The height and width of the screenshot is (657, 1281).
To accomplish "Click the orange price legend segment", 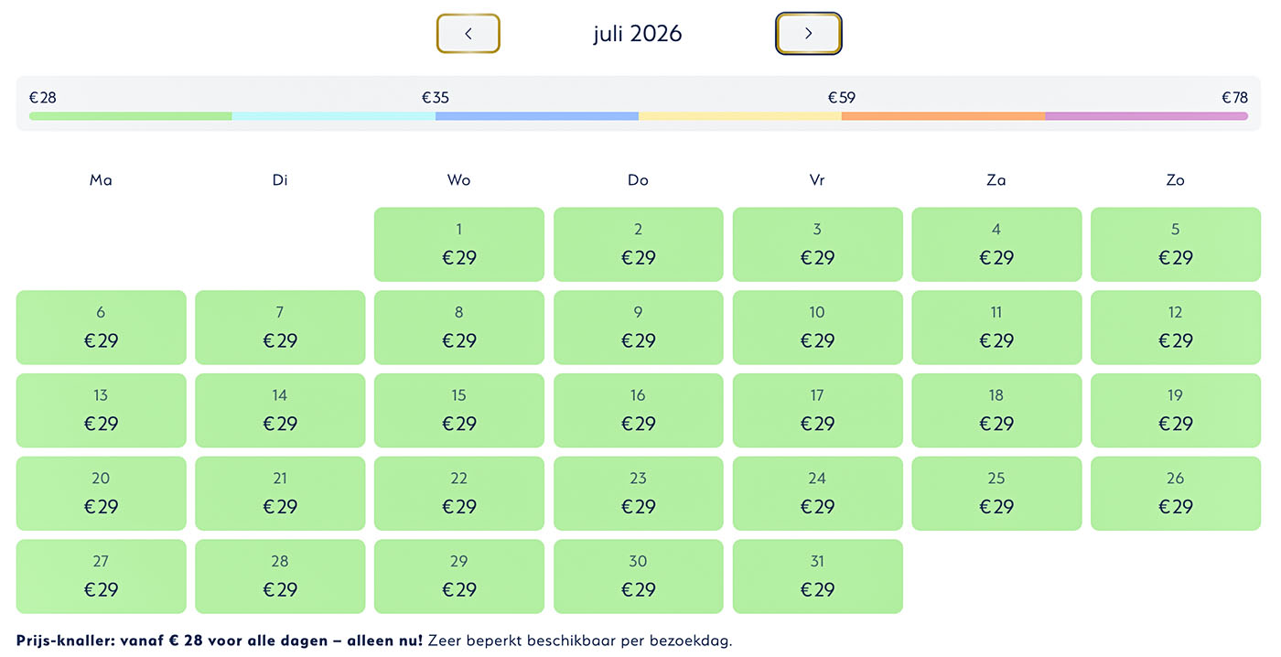I will 942,116.
